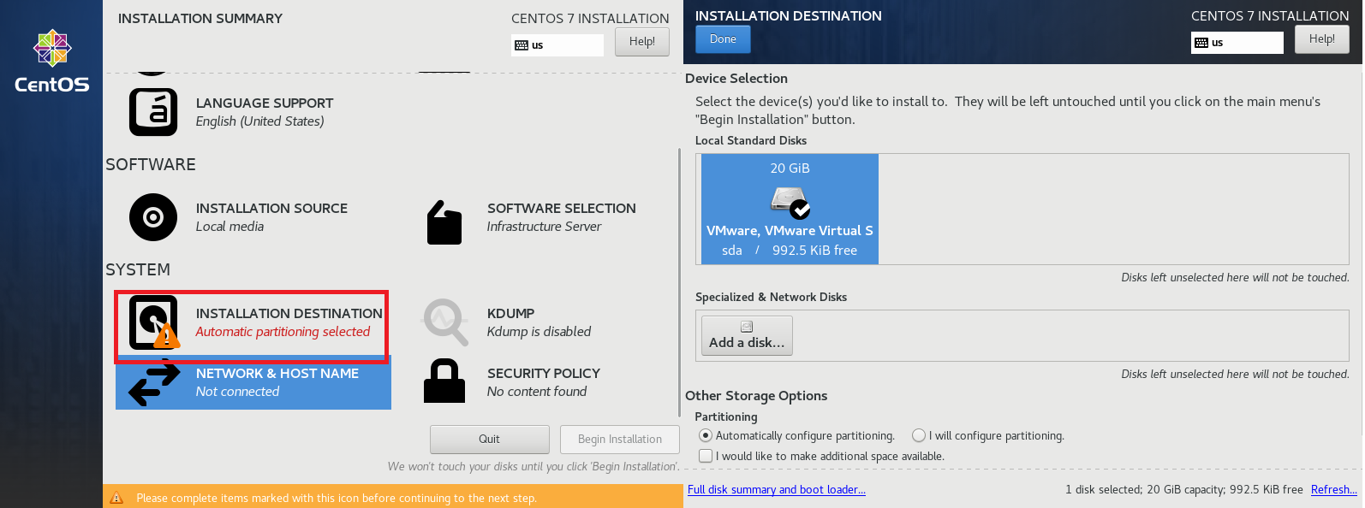Click Help in Installation Destination
Viewport: 1365px width, 508px height.
tap(1322, 39)
